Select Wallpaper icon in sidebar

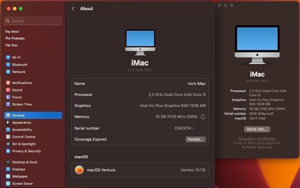(x=8, y=176)
